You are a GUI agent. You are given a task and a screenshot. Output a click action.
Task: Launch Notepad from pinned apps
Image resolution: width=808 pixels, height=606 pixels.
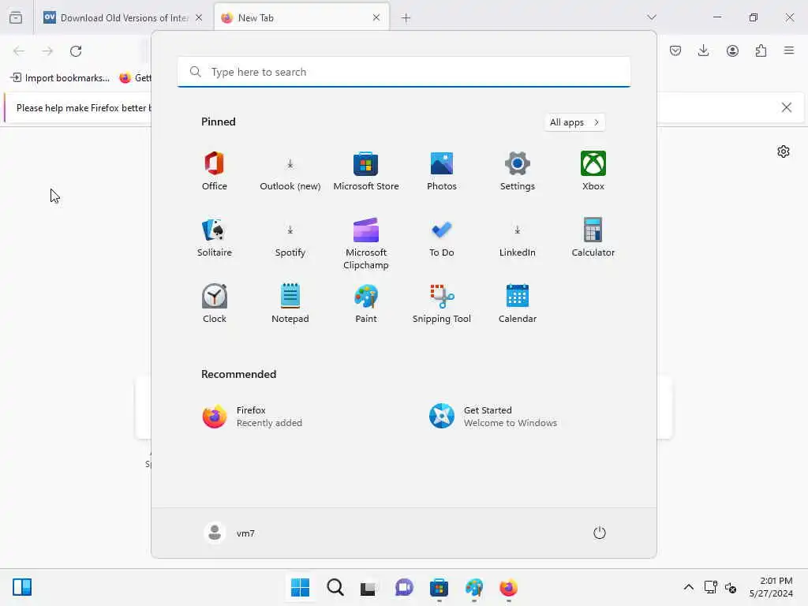[x=290, y=304]
